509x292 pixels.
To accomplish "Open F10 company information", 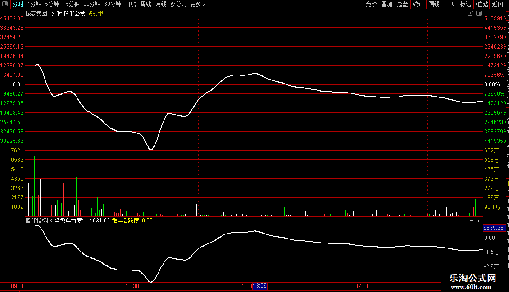I will (450, 4).
